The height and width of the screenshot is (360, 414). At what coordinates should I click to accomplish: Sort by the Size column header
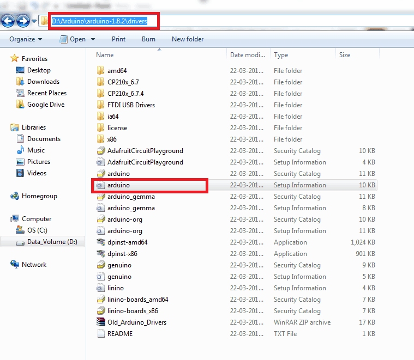[345, 55]
